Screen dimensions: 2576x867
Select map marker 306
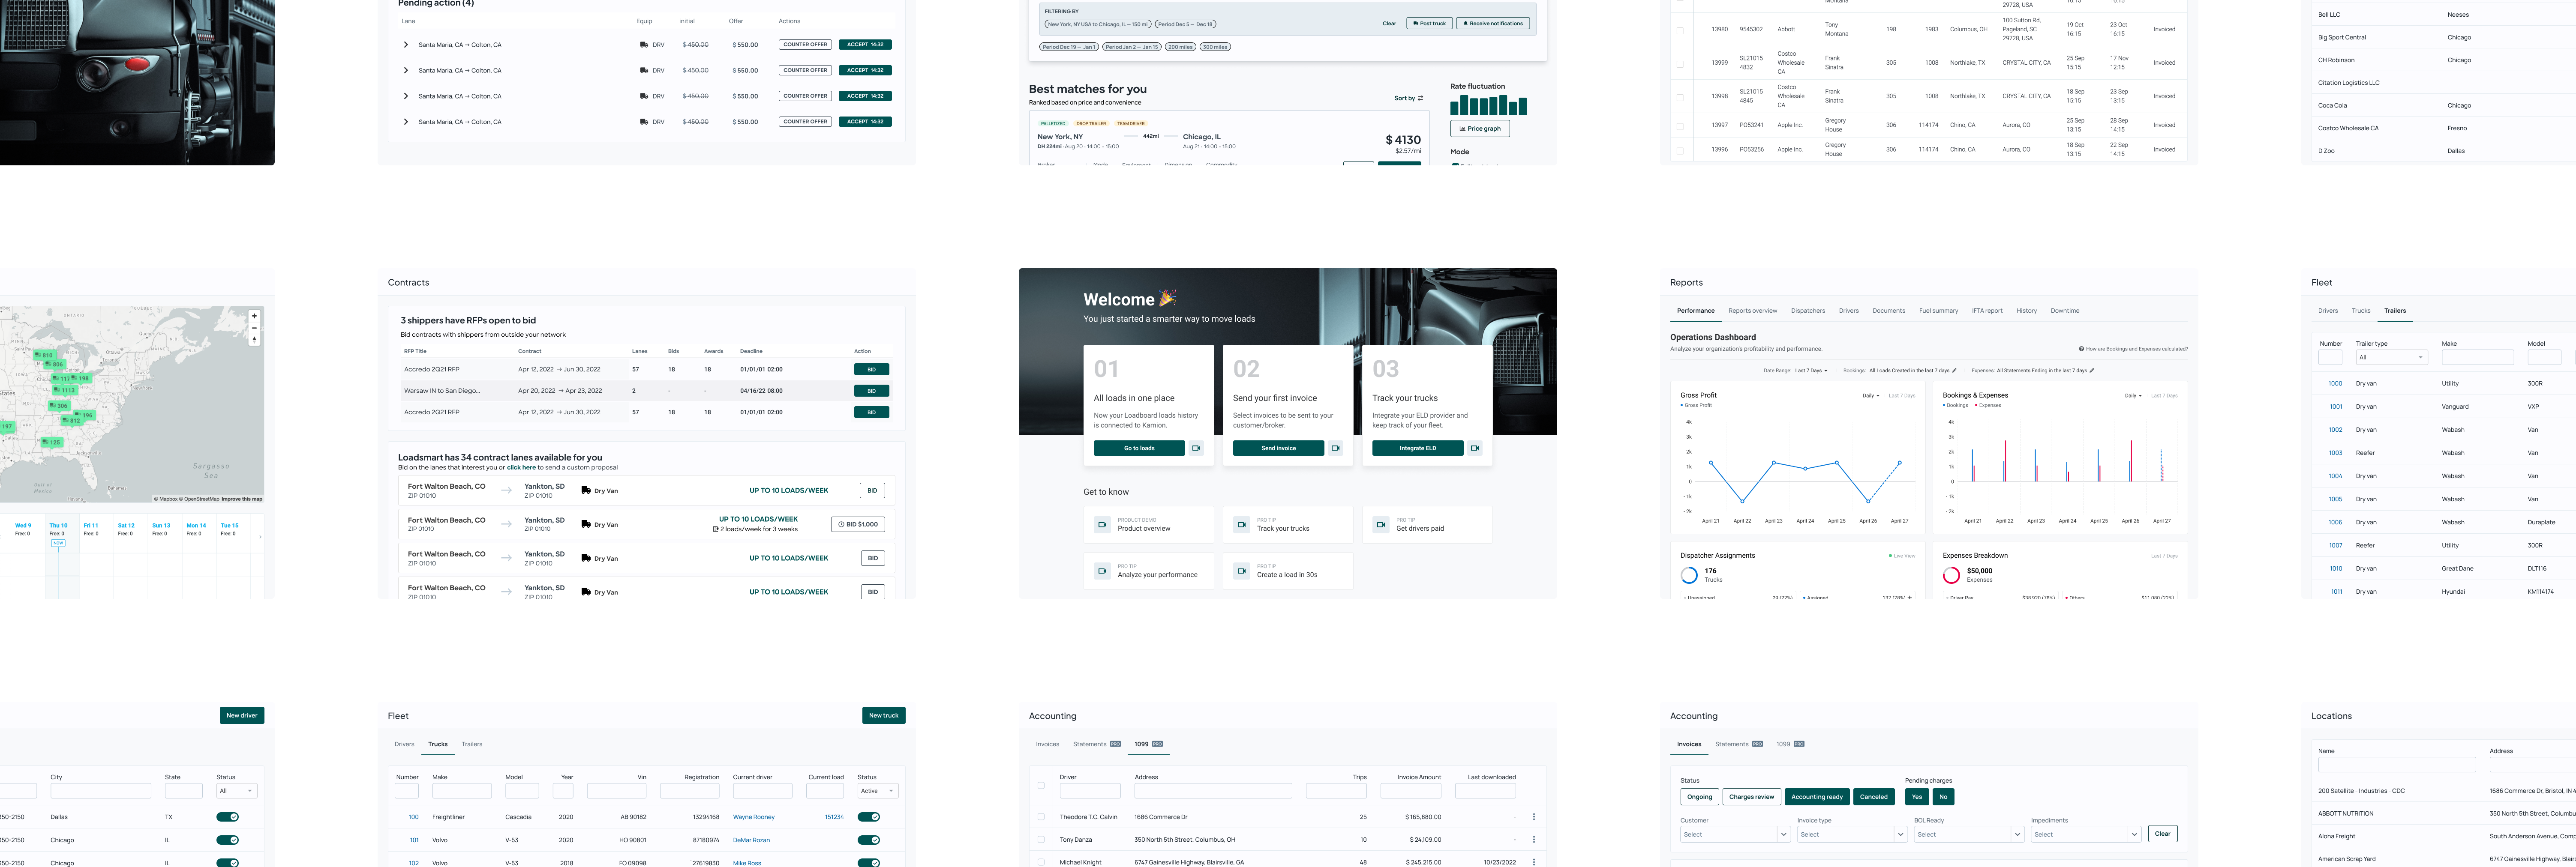[x=59, y=406]
